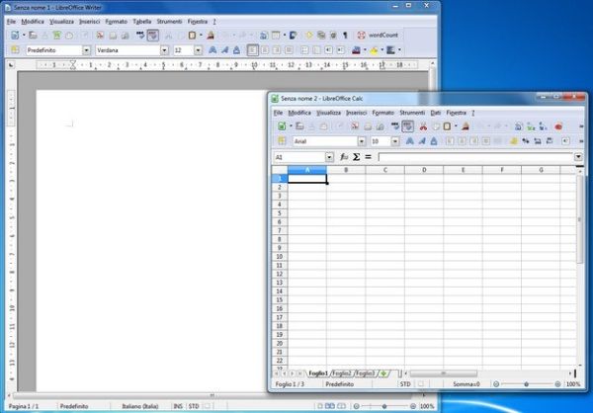Toggle Nonprinting Characters pilcrow in Writer

point(345,36)
